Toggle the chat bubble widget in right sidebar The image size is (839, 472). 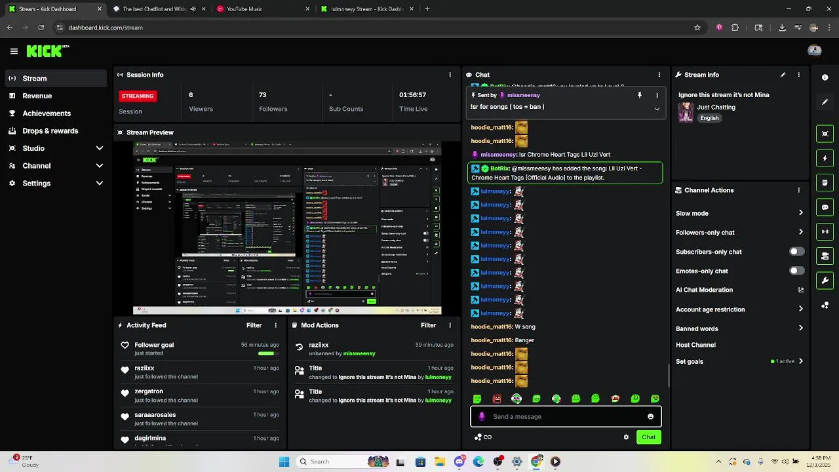[x=825, y=207]
